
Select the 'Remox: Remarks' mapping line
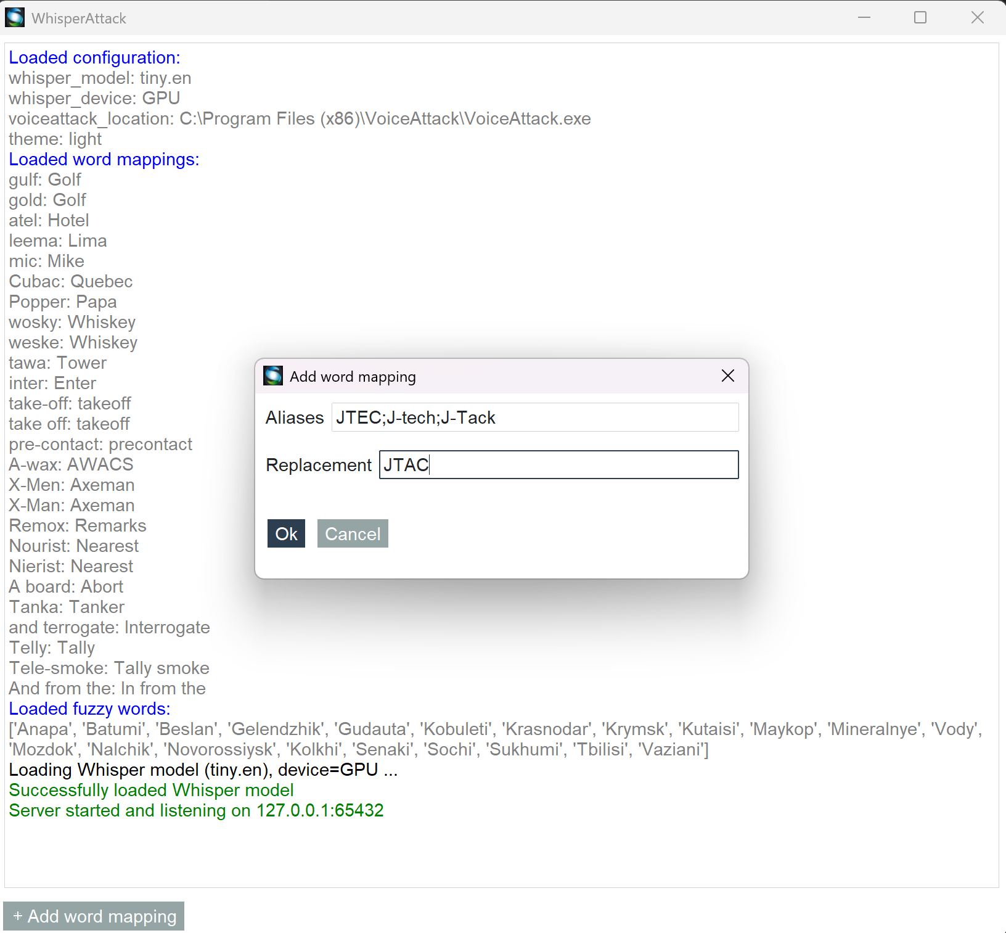tap(78, 525)
